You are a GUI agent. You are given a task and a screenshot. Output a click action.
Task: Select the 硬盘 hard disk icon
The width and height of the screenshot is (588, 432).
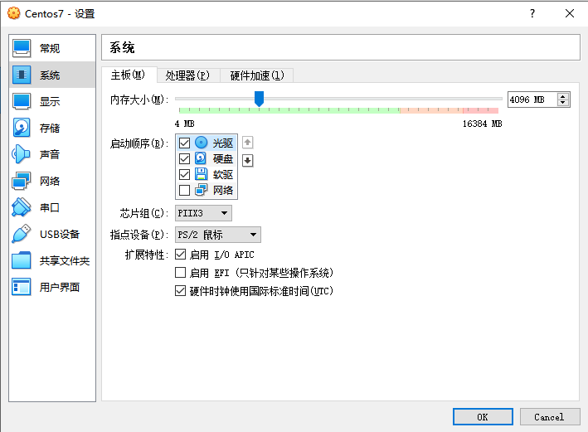point(201,158)
